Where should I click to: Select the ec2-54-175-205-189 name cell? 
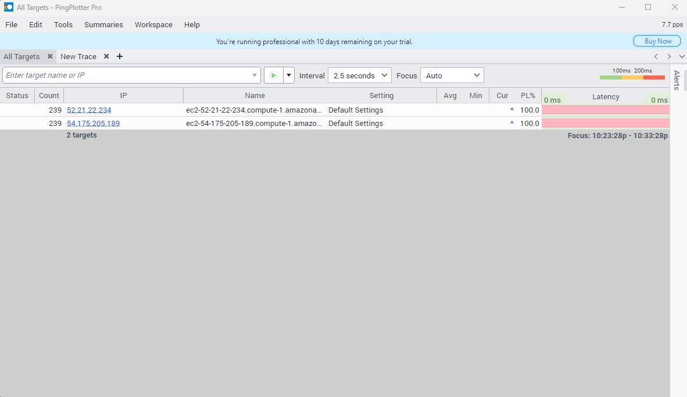pyautogui.click(x=254, y=123)
